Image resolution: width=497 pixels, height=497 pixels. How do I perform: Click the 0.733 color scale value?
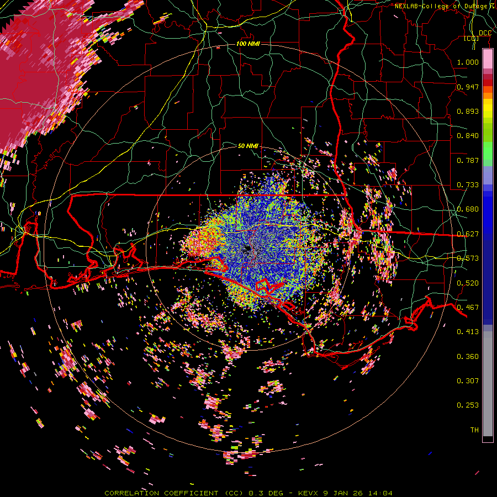(x=468, y=185)
